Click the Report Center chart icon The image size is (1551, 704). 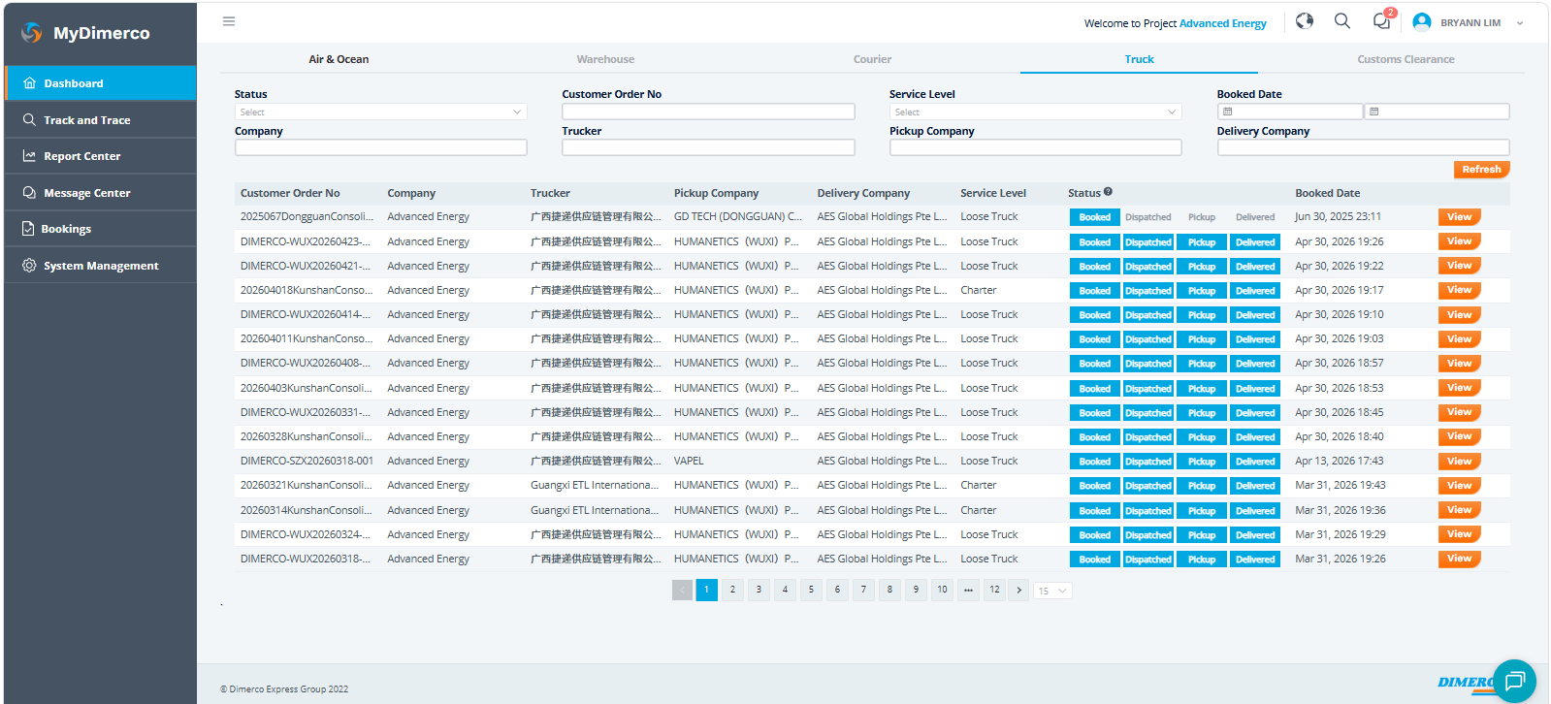click(x=29, y=156)
